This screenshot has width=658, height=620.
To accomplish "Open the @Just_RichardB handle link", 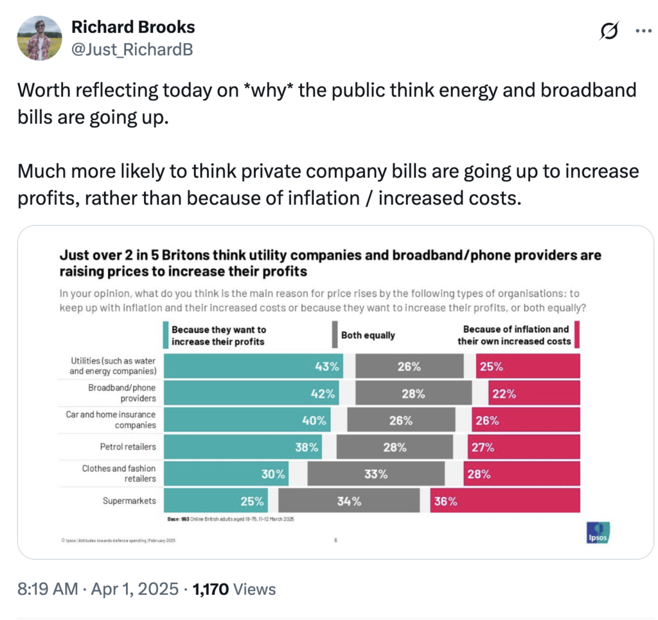I will click(x=132, y=49).
